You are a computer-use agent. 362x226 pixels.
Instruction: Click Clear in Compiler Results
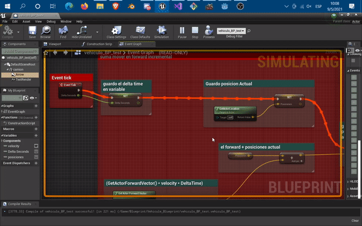point(355,221)
